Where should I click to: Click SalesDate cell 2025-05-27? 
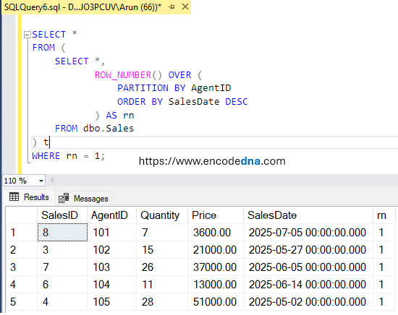tap(308, 250)
